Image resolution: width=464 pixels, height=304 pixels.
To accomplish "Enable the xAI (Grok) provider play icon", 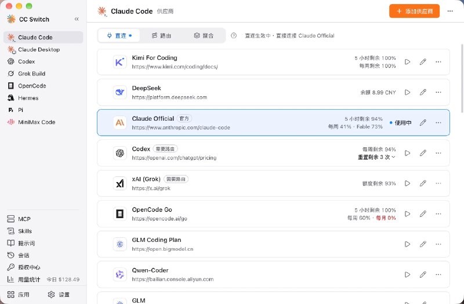I will (x=408, y=183).
